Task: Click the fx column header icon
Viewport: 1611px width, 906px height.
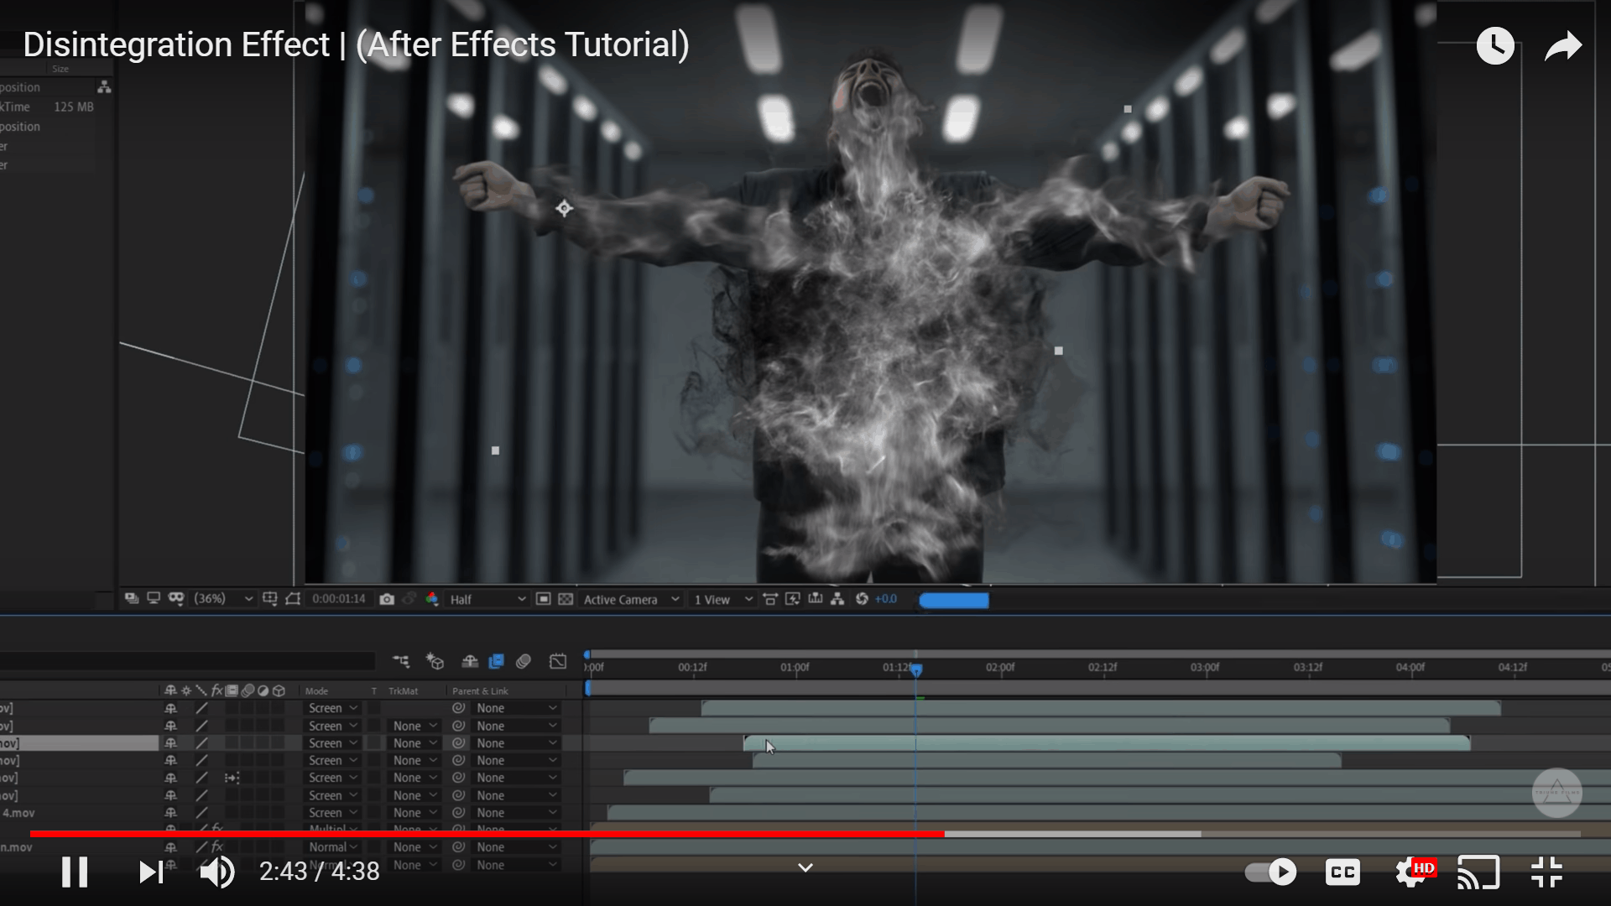Action: 216,690
